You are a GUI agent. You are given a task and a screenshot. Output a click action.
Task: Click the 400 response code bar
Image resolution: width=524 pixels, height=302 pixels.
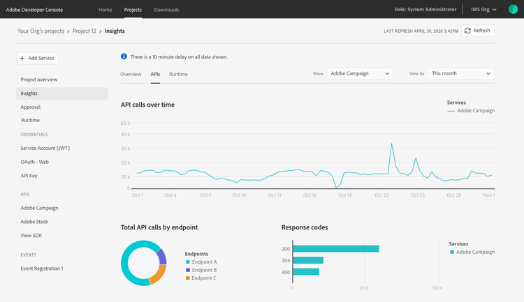tap(306, 272)
